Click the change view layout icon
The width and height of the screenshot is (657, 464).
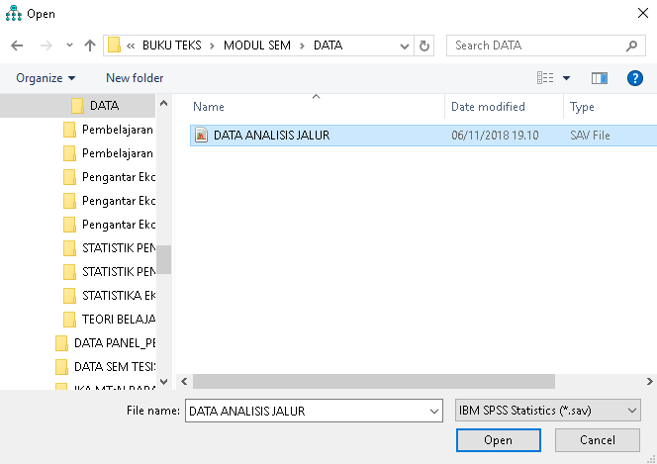[545, 78]
